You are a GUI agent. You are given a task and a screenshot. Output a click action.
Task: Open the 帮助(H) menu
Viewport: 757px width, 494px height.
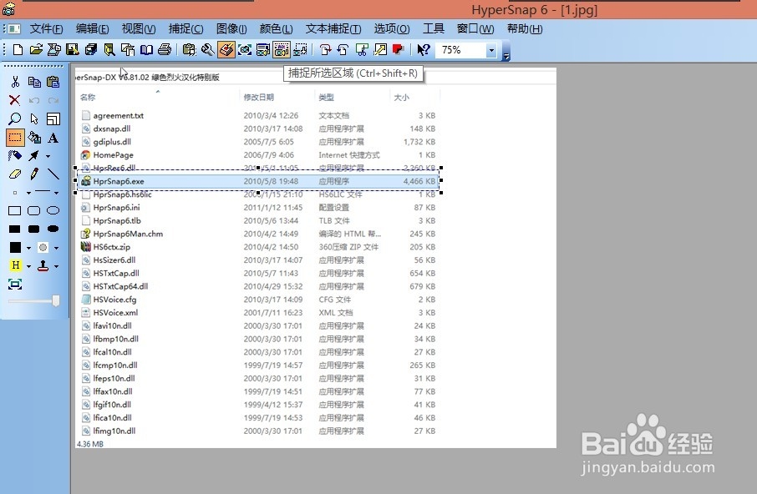(x=524, y=29)
